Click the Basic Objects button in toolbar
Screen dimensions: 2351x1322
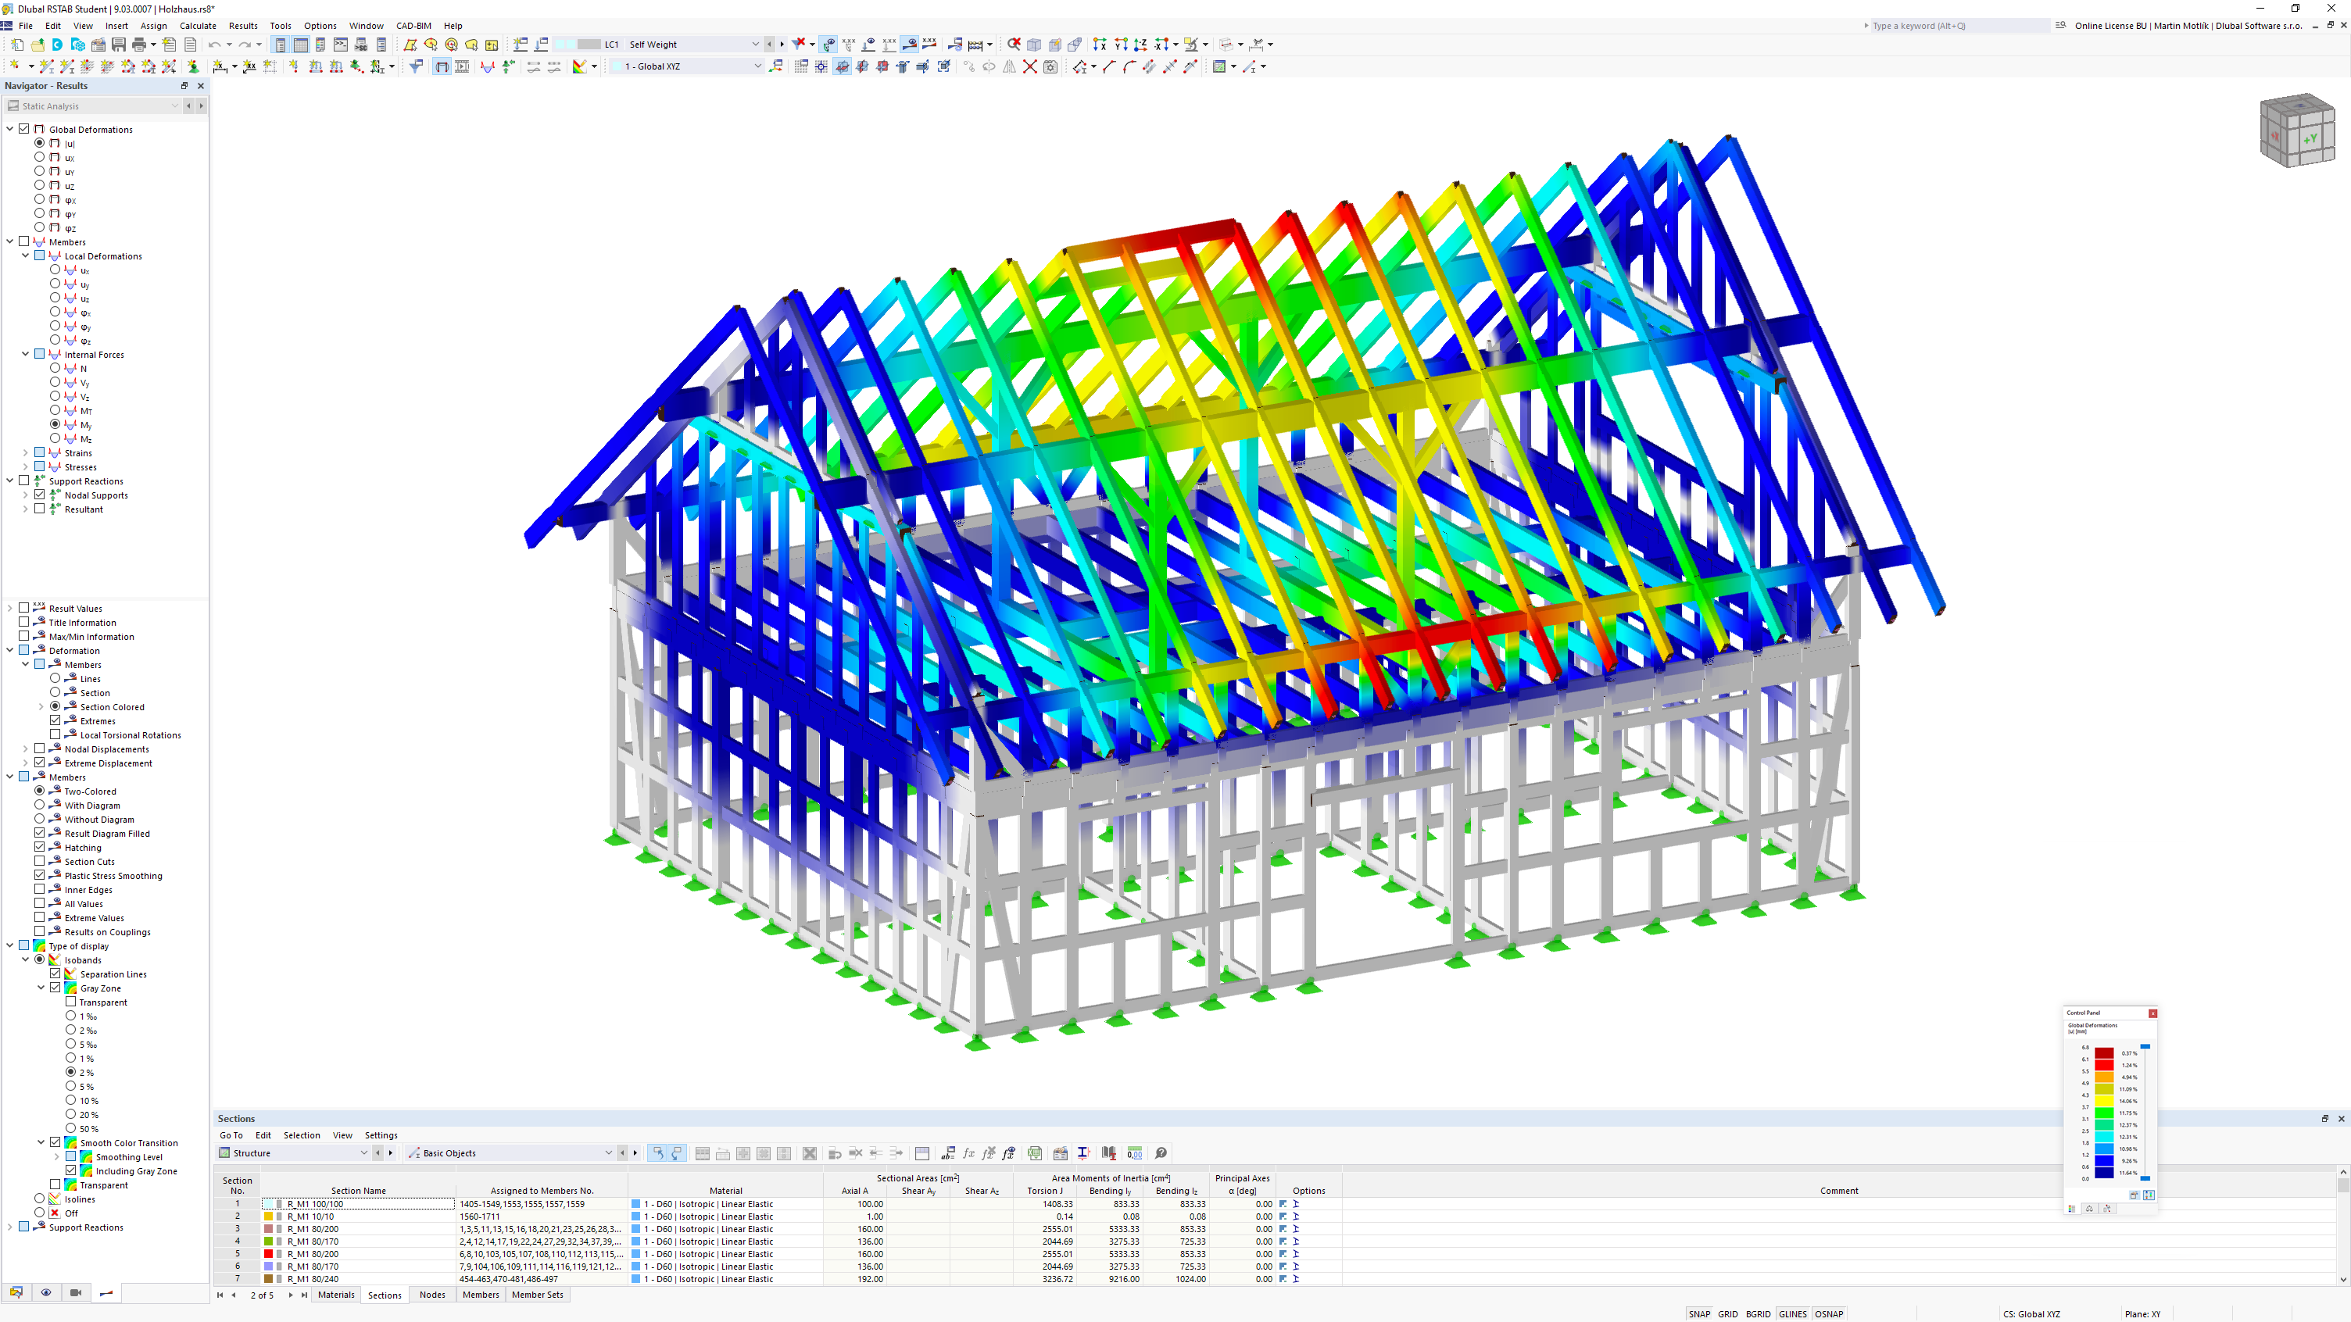449,1152
